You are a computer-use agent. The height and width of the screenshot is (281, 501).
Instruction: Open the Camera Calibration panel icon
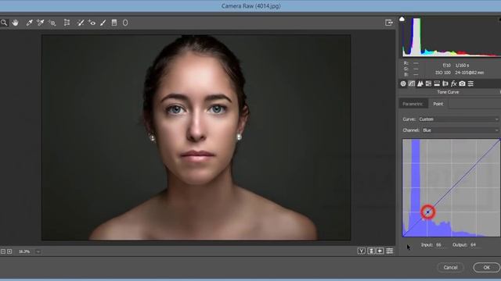(462, 84)
